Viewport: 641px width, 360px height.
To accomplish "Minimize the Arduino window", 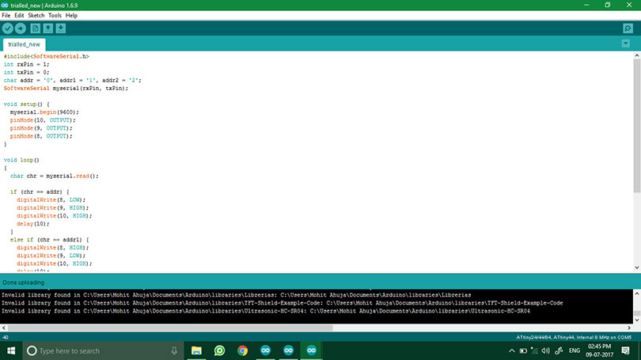I will (586, 5).
